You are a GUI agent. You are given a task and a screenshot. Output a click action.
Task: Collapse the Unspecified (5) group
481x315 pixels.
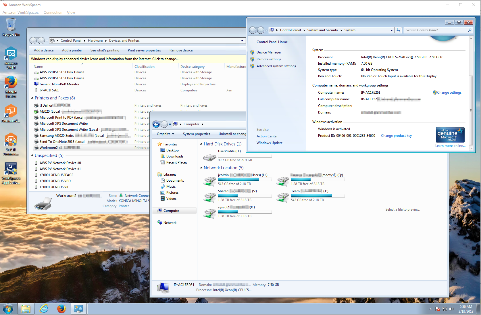click(x=32, y=155)
